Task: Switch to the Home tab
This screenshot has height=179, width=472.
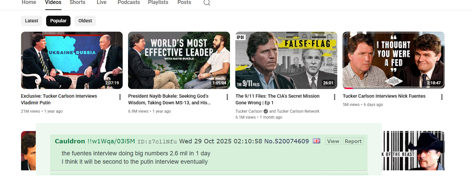Action: coord(29,2)
